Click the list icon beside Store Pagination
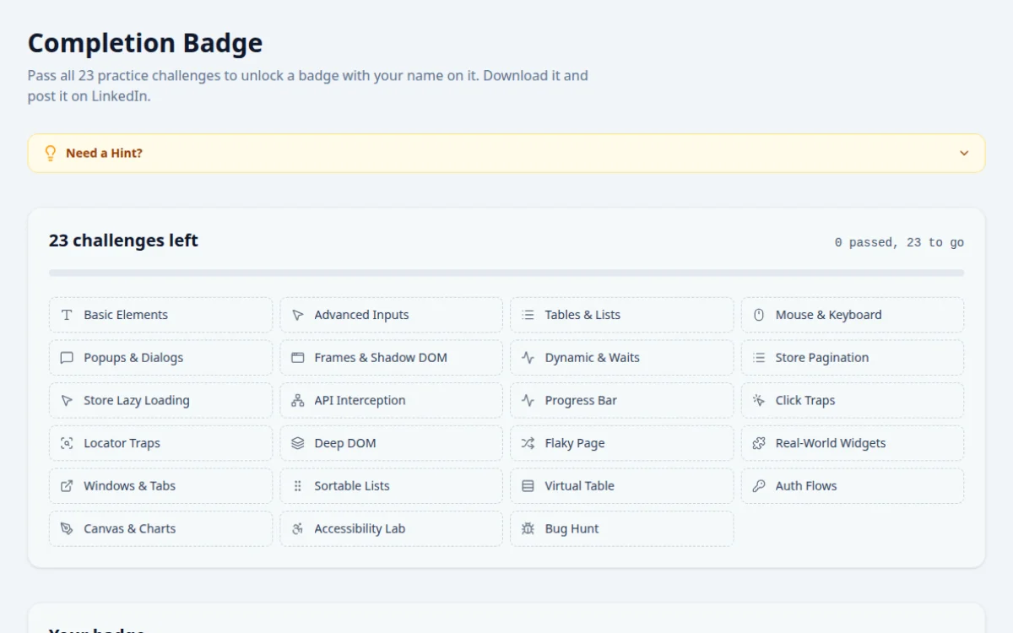 (758, 358)
